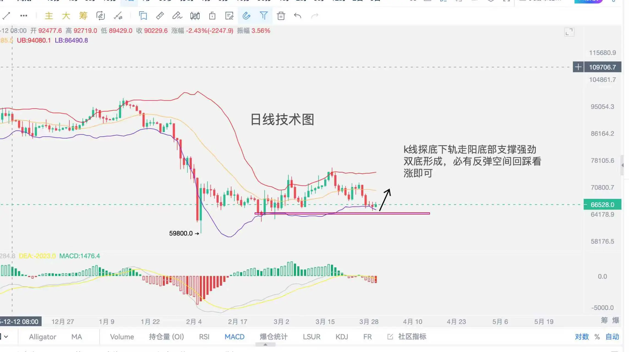Delete drawings with trash icon
629x352 pixels.
pos(281,16)
